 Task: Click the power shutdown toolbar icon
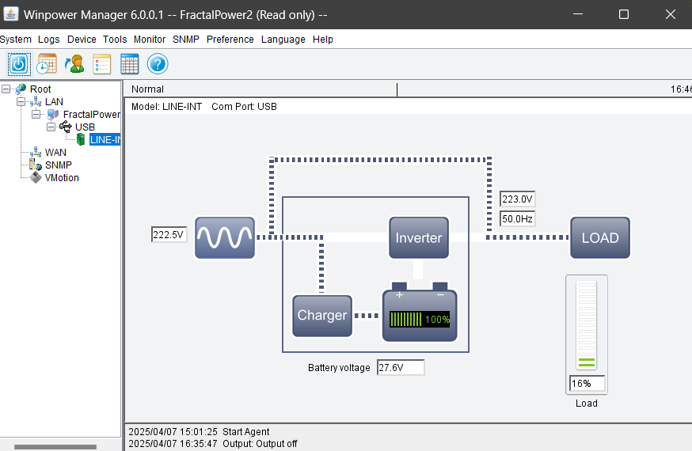[19, 64]
